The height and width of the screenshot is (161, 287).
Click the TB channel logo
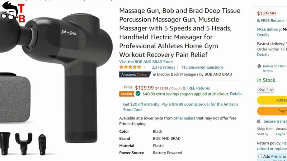tap(13, 13)
